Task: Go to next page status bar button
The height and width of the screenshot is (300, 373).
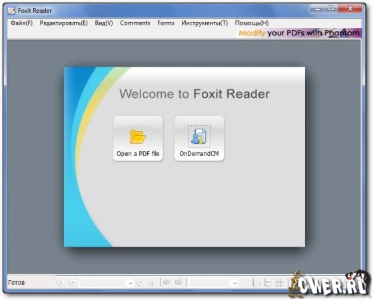Action: (x=140, y=283)
